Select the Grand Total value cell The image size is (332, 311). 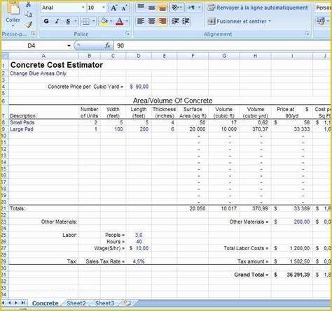click(292, 275)
